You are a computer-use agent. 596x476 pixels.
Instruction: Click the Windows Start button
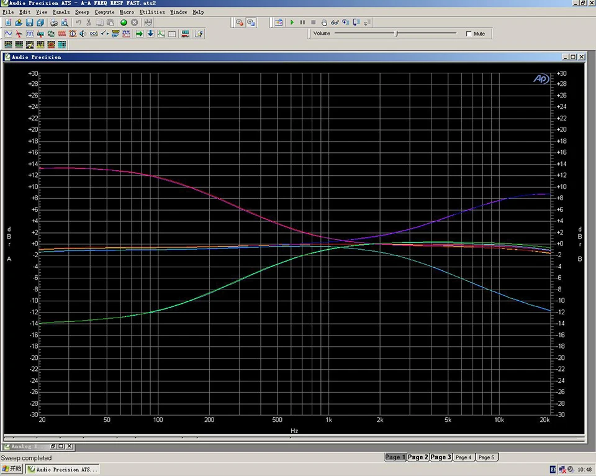(x=12, y=469)
